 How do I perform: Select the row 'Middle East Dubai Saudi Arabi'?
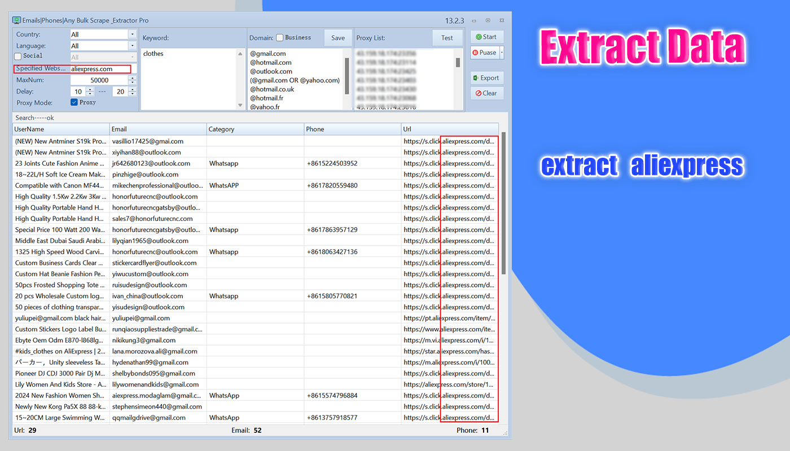(256, 241)
